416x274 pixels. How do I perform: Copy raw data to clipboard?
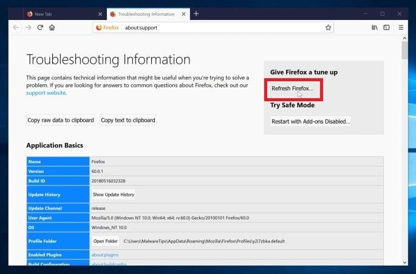point(61,120)
